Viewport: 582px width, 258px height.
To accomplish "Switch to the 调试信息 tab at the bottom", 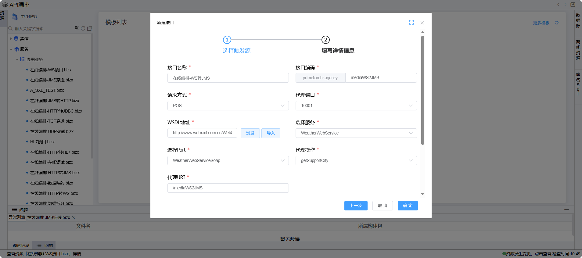I will [x=21, y=245].
